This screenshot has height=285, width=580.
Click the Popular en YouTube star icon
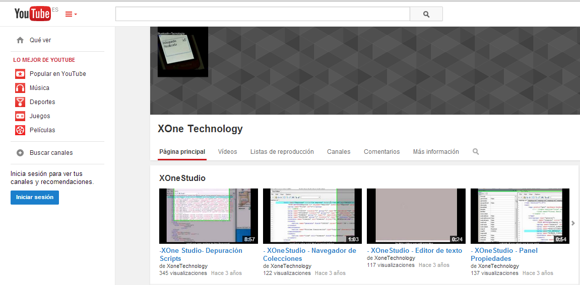tap(20, 74)
